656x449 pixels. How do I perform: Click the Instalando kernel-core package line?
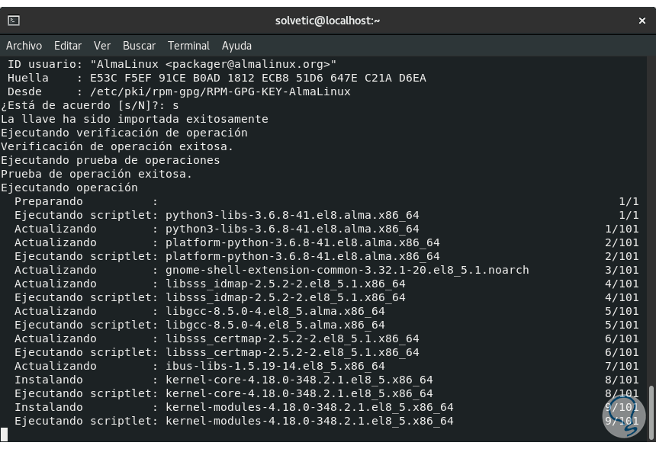tap(223, 380)
